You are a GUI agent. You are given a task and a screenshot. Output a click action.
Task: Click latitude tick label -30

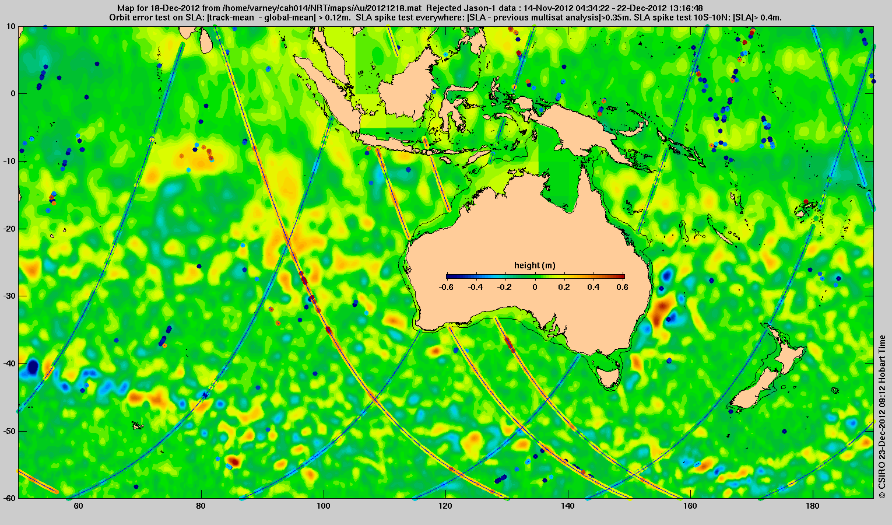(x=10, y=296)
